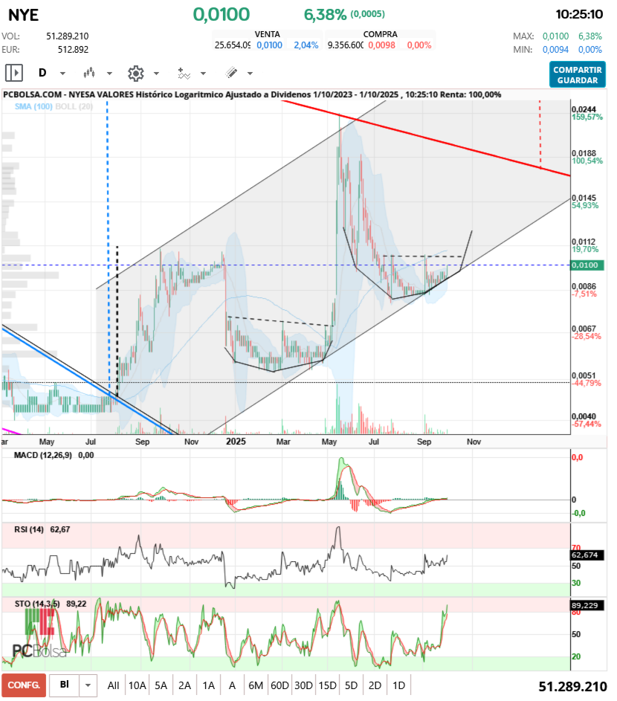Open the gear settings icon
Viewport: 617px width, 701px height.
coord(135,73)
